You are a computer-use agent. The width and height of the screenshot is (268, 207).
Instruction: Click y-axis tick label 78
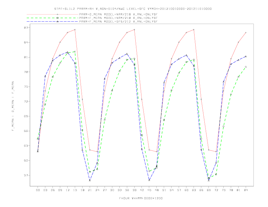(x=26, y=72)
